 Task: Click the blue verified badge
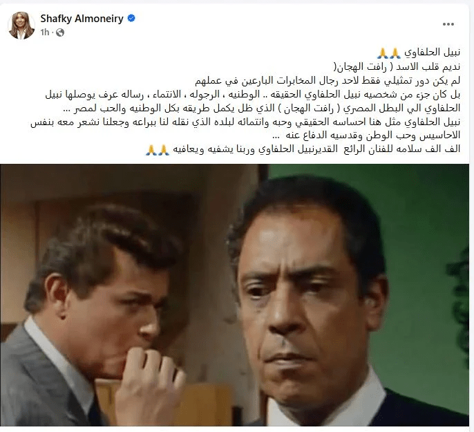(x=131, y=19)
